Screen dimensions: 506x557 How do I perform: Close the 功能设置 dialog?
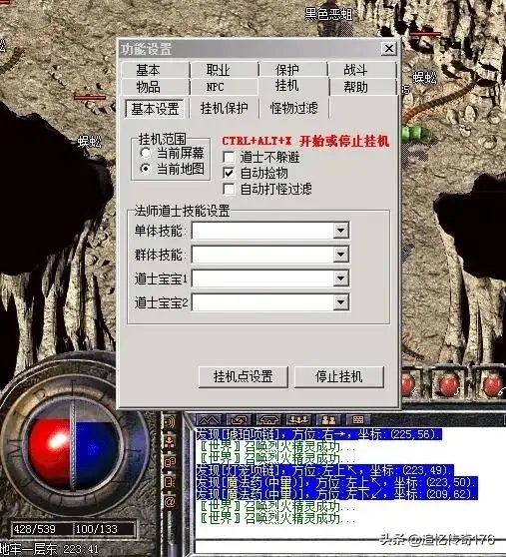pos(389,48)
